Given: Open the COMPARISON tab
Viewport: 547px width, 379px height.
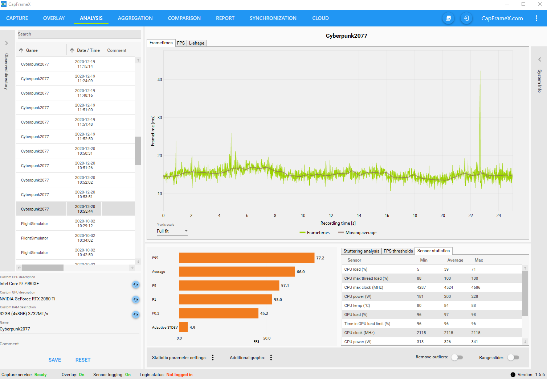Looking at the screenshot, I should tap(184, 18).
